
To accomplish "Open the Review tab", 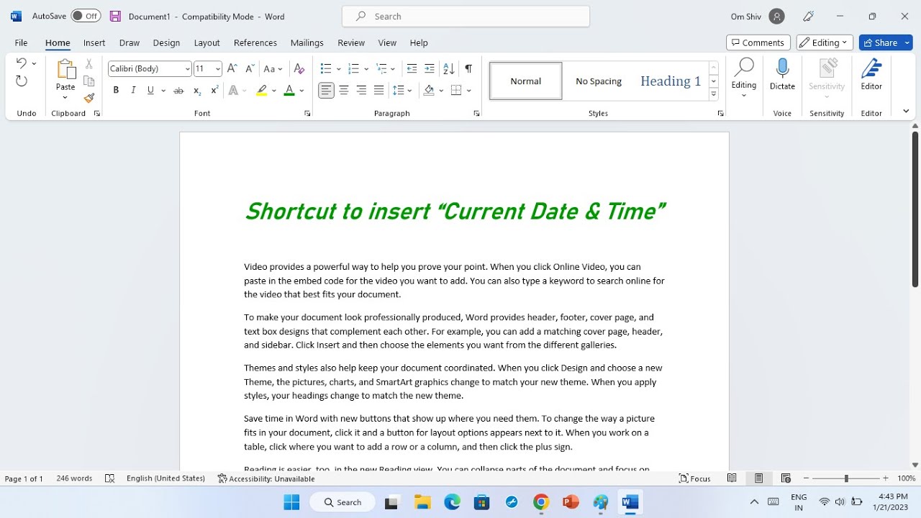I will [x=351, y=42].
